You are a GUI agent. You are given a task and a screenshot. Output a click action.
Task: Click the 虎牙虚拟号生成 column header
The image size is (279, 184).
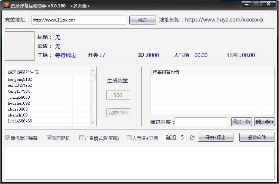click(48, 72)
